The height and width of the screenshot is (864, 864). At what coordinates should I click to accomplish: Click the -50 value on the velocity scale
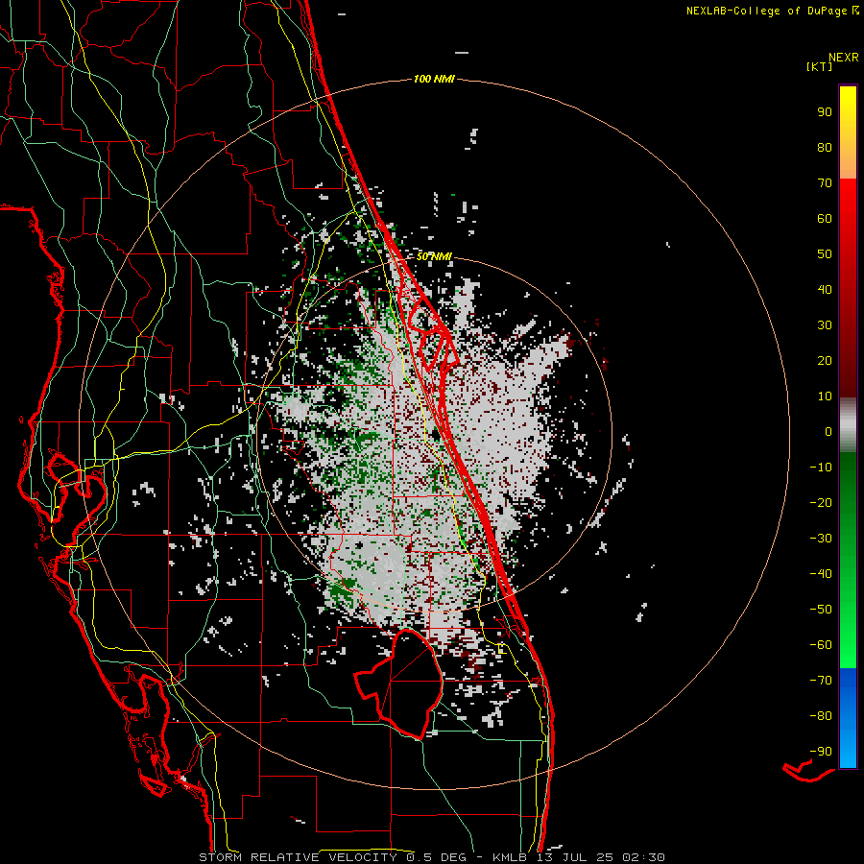(x=821, y=610)
